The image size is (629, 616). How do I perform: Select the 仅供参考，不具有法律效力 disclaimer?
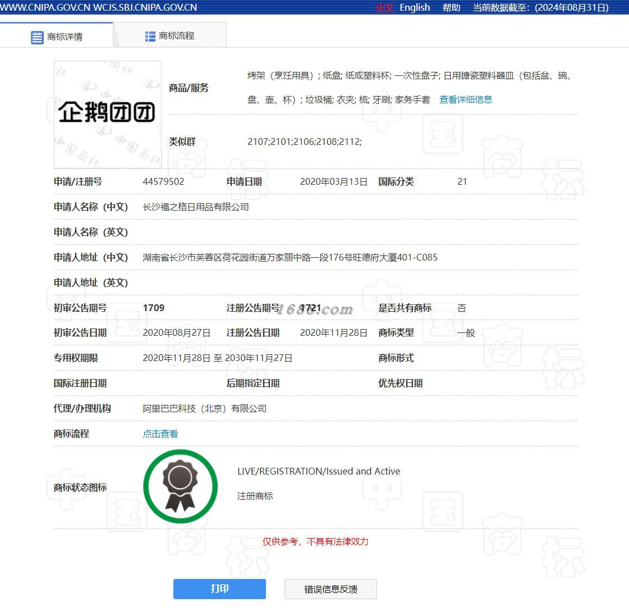(x=315, y=542)
